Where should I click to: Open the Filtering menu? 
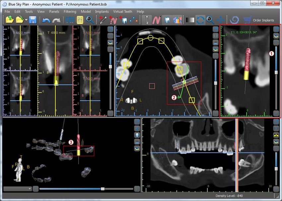[70, 12]
